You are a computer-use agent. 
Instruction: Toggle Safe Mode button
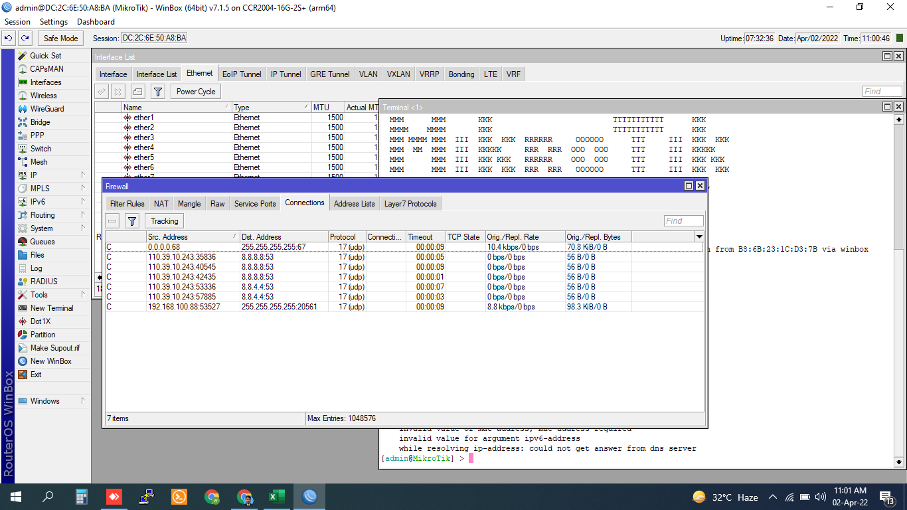coord(61,39)
